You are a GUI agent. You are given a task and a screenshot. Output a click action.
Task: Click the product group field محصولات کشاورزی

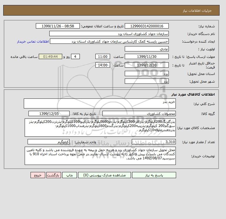point(139,113)
